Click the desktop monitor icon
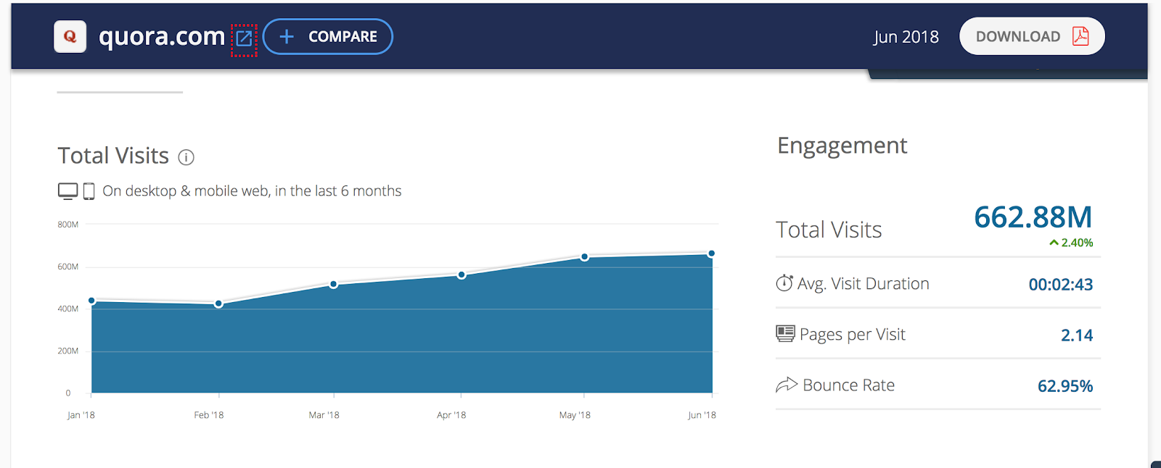The image size is (1161, 468). (67, 191)
